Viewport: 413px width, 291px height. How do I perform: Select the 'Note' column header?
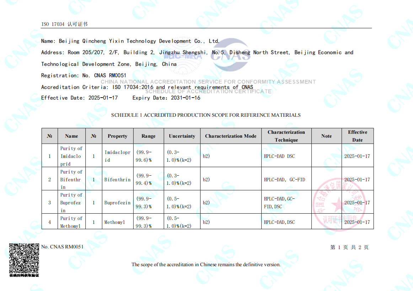[x=326, y=136]
